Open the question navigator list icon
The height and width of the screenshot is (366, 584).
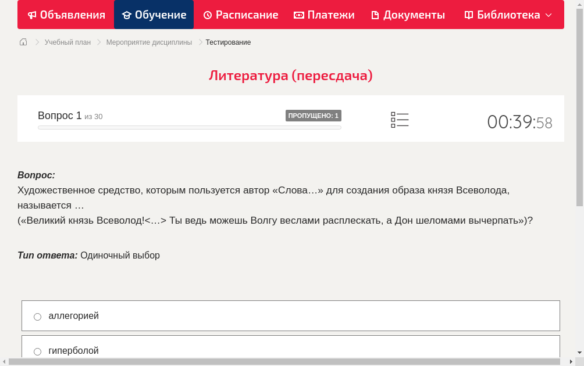tap(400, 120)
